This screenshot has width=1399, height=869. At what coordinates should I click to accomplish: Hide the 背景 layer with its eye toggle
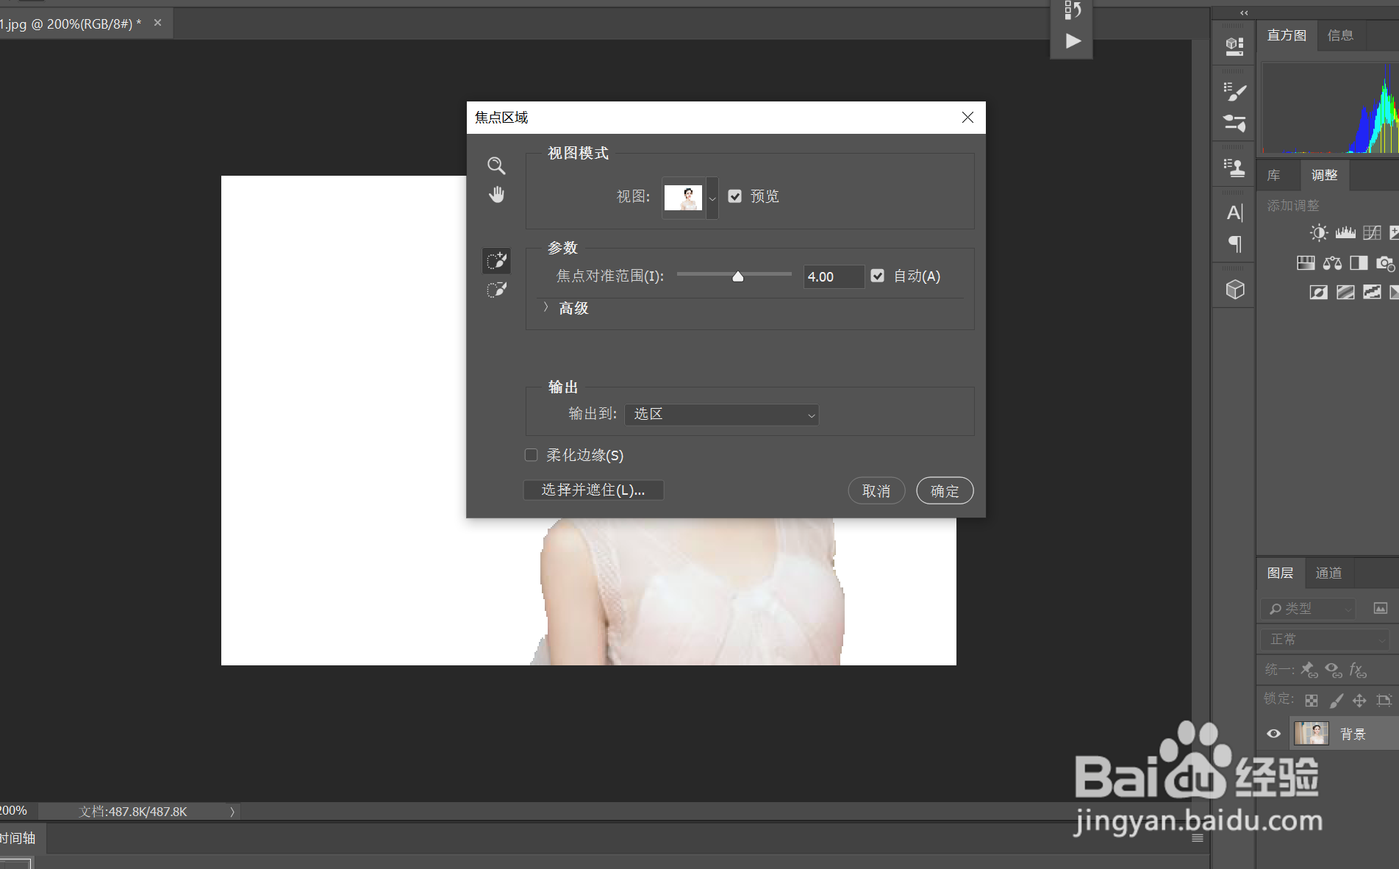(1273, 733)
